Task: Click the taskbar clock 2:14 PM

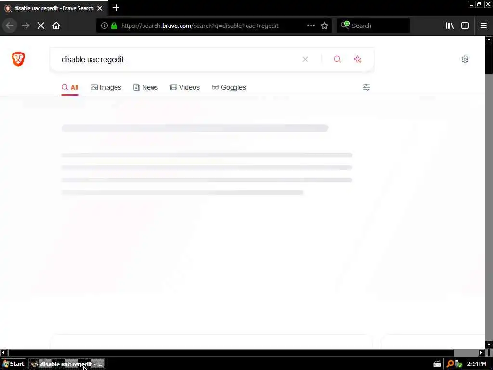Action: pos(477,364)
